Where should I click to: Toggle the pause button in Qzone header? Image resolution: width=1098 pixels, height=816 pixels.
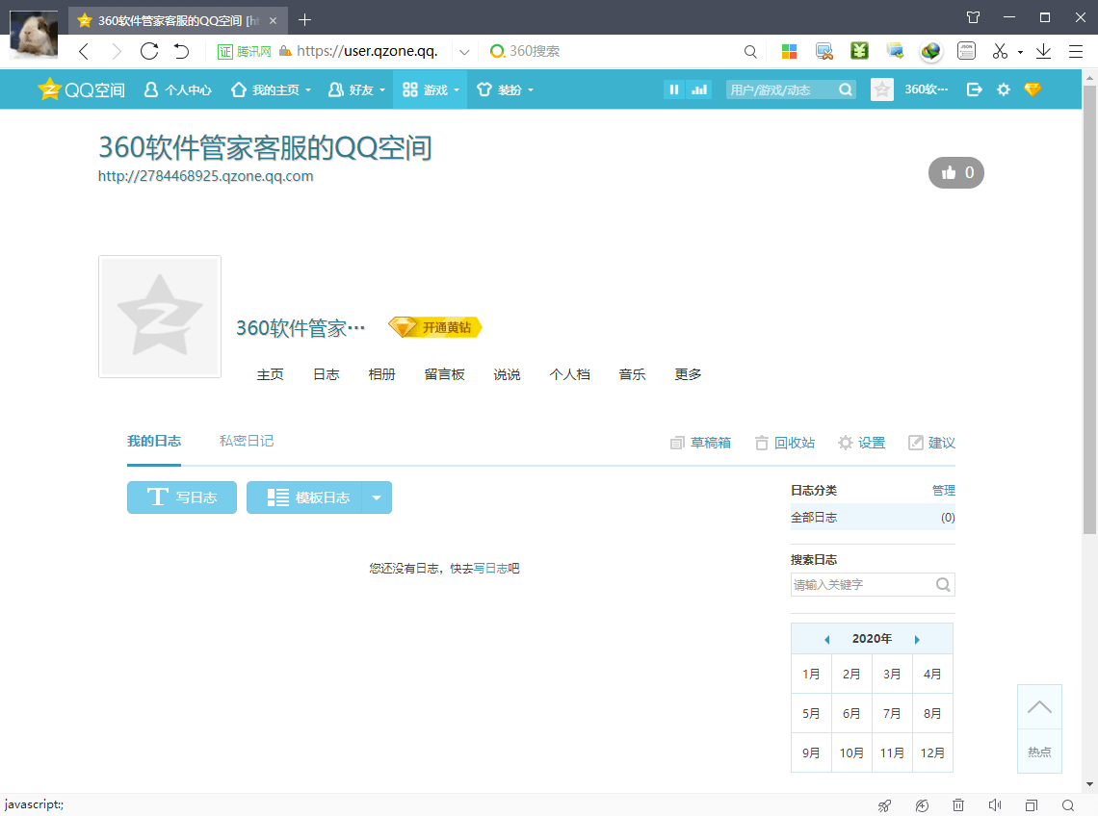(x=673, y=89)
